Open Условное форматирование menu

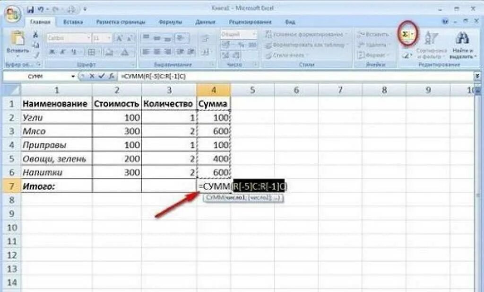[x=306, y=34]
